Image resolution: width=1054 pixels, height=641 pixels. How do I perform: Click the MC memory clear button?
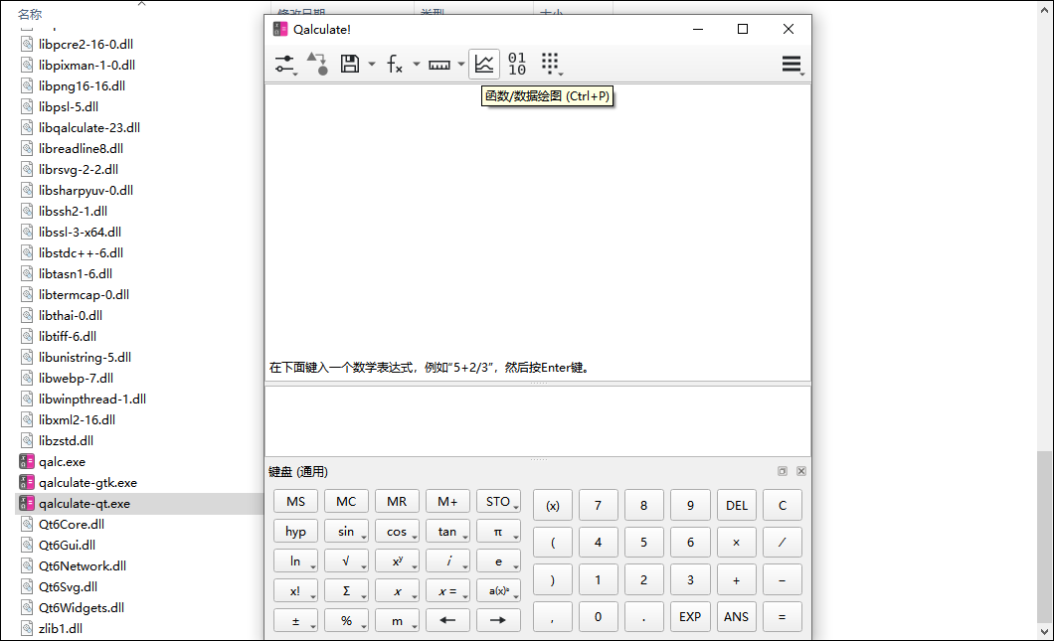[346, 502]
